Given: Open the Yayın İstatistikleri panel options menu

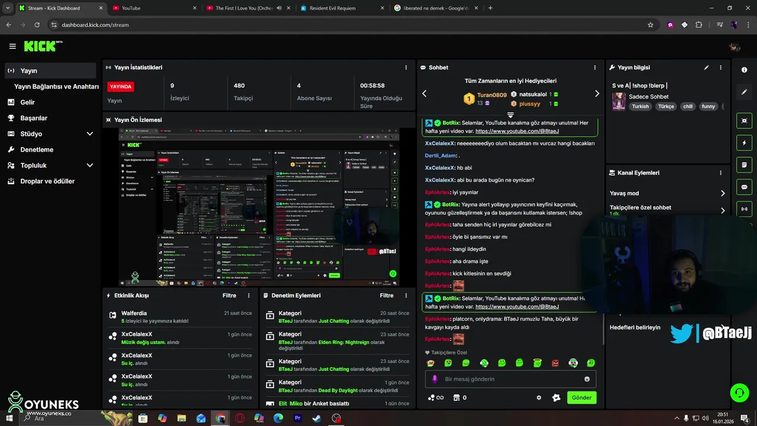Looking at the screenshot, I should pyautogui.click(x=406, y=67).
